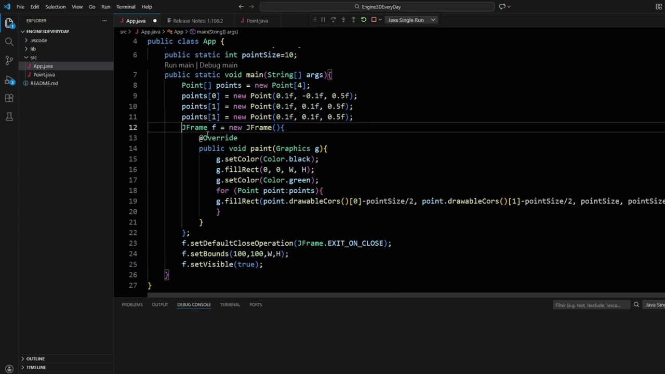Viewport: 665px width, 374px height.
Task: Open the Testing flask view
Action: coord(9,117)
